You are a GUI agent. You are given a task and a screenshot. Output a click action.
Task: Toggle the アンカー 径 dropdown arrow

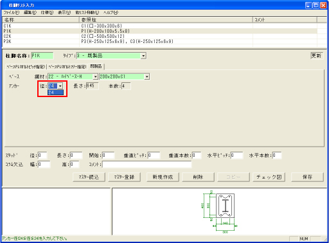pyautogui.click(x=60, y=86)
